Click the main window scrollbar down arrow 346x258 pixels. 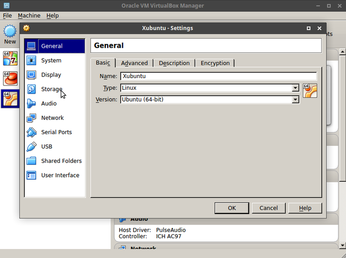click(343, 245)
